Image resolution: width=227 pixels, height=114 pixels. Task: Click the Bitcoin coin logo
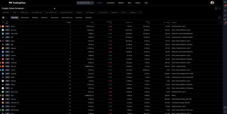pos(3,26)
